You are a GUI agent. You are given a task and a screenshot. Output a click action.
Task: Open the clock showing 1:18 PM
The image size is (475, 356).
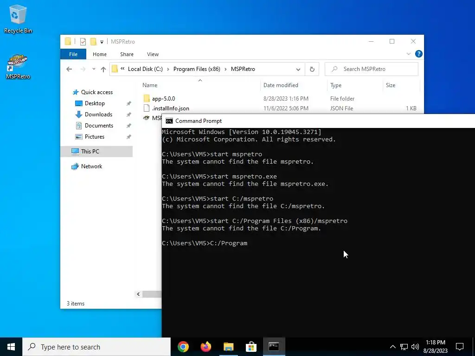tap(435, 347)
